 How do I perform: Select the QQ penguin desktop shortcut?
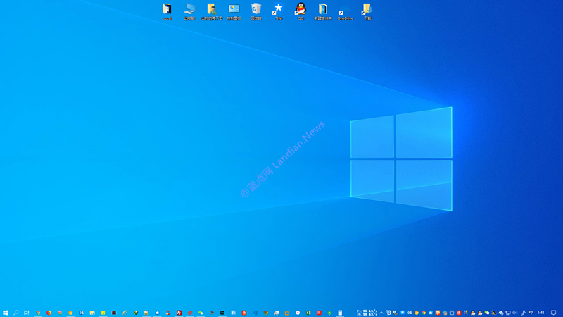click(301, 11)
